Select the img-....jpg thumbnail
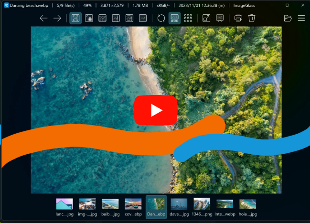The width and height of the screenshot is (310, 223). tap(87, 207)
